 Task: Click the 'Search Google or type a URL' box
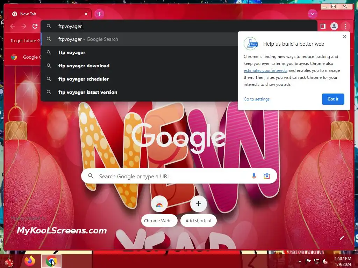[x=179, y=176]
